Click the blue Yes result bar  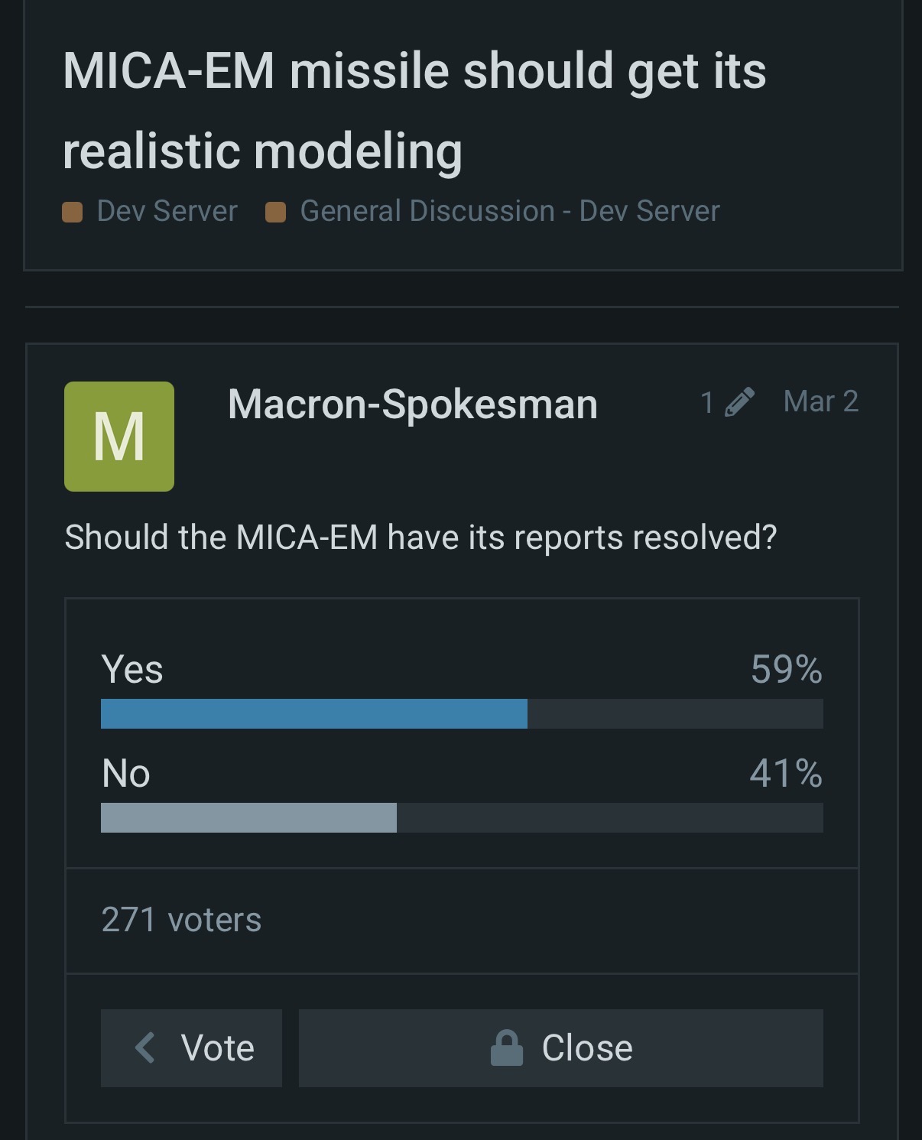point(313,713)
